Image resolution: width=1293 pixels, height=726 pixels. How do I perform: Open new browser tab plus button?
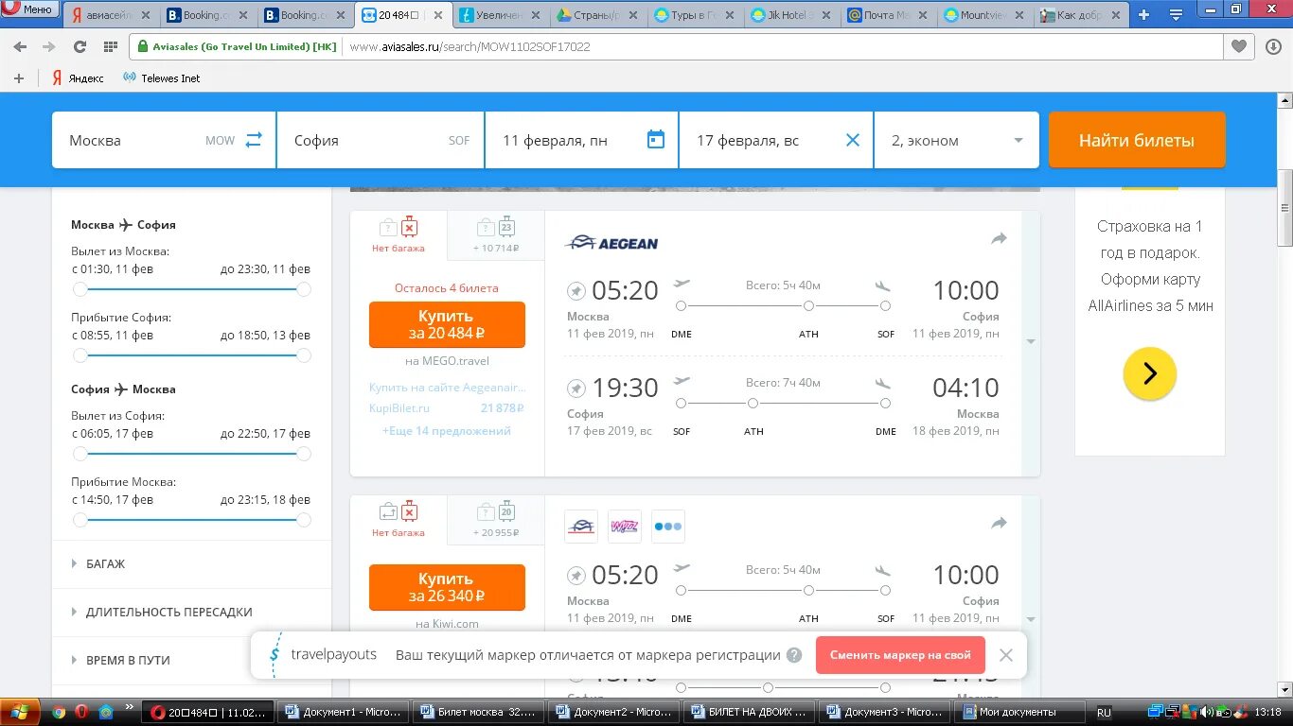coord(1143,15)
